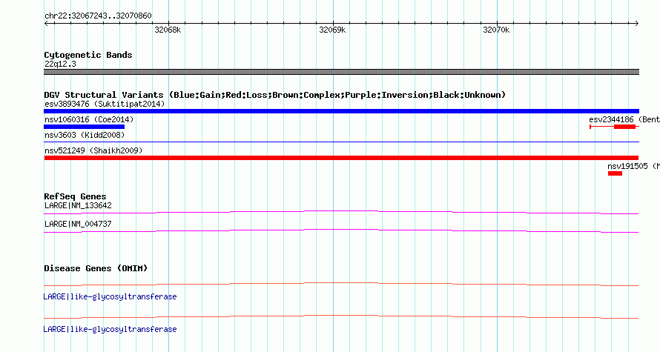Select the nsv521249 red loss variant bar
Image resolution: width=660 pixels, height=352 pixels.
(341, 158)
